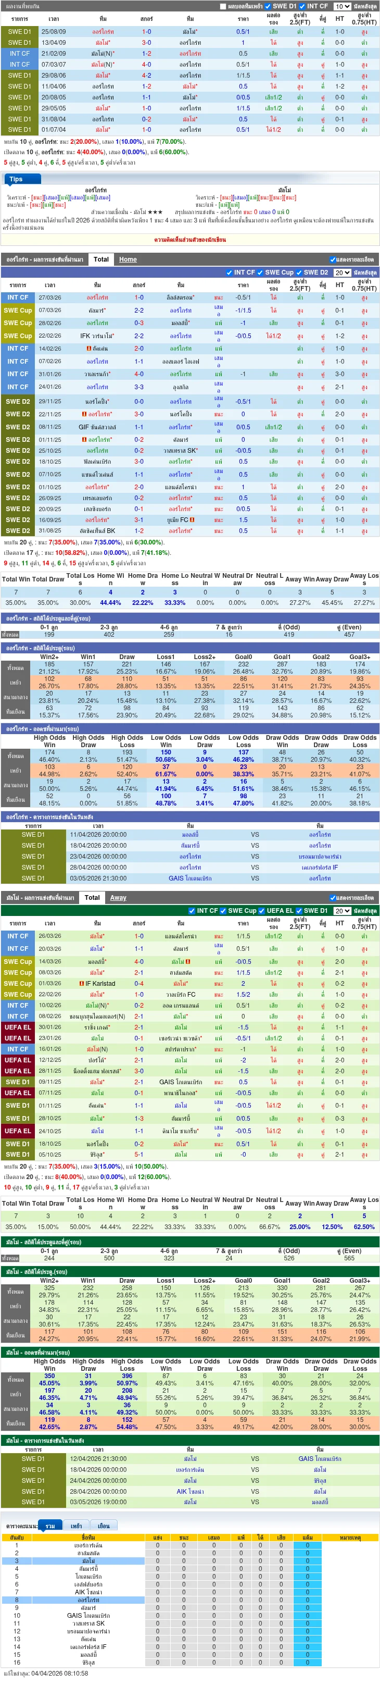Image resolution: width=380 pixels, height=1685 pixels.
Task: Click red card icon beside IF Karlstad
Action: 82,983
